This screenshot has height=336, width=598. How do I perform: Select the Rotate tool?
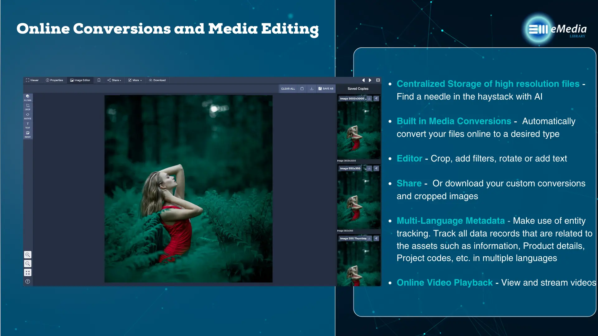(28, 116)
